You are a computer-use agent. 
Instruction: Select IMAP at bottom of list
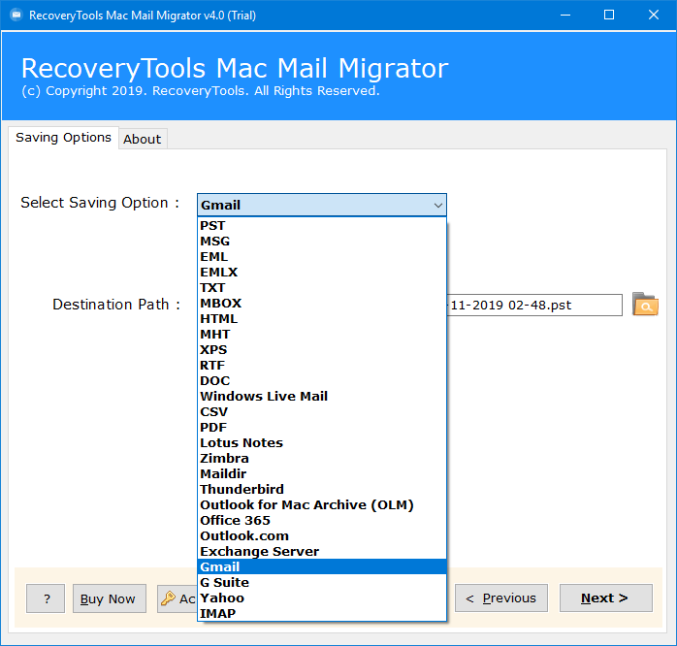322,614
